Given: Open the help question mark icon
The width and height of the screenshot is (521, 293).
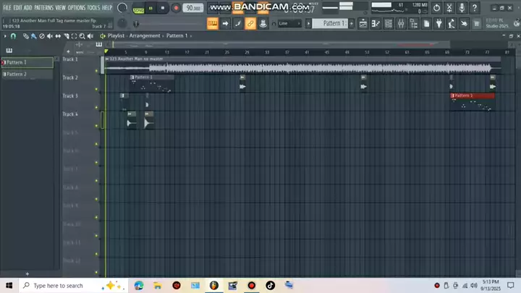Looking at the screenshot, I should pos(475,8).
